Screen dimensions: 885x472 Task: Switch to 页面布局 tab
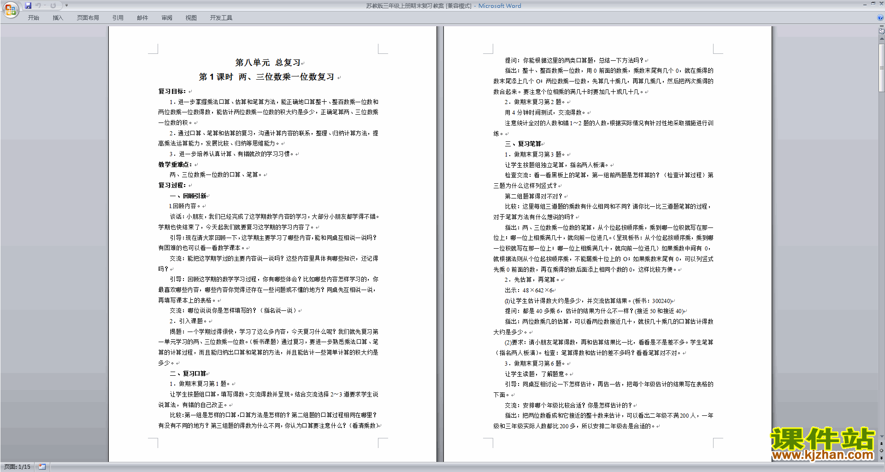pos(88,18)
